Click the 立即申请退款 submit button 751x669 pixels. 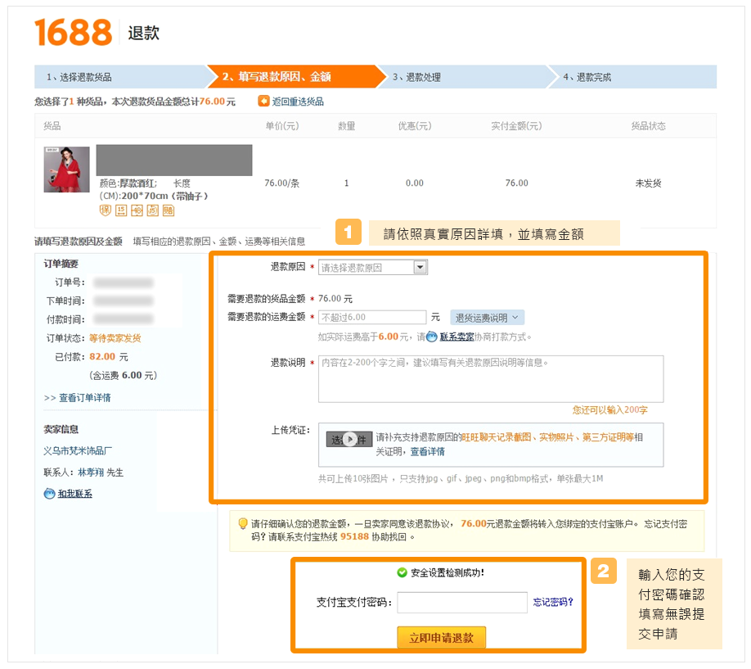click(x=441, y=637)
